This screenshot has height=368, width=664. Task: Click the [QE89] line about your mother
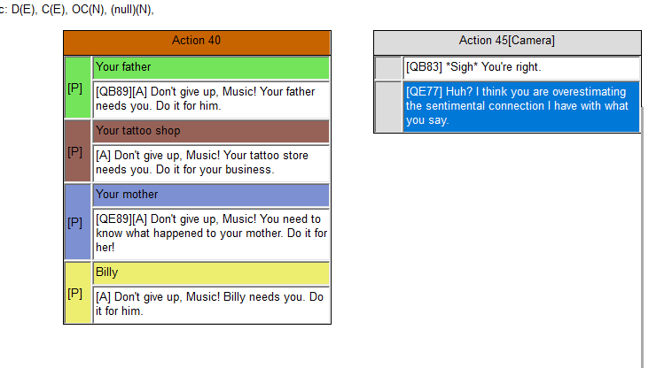pyautogui.click(x=211, y=234)
